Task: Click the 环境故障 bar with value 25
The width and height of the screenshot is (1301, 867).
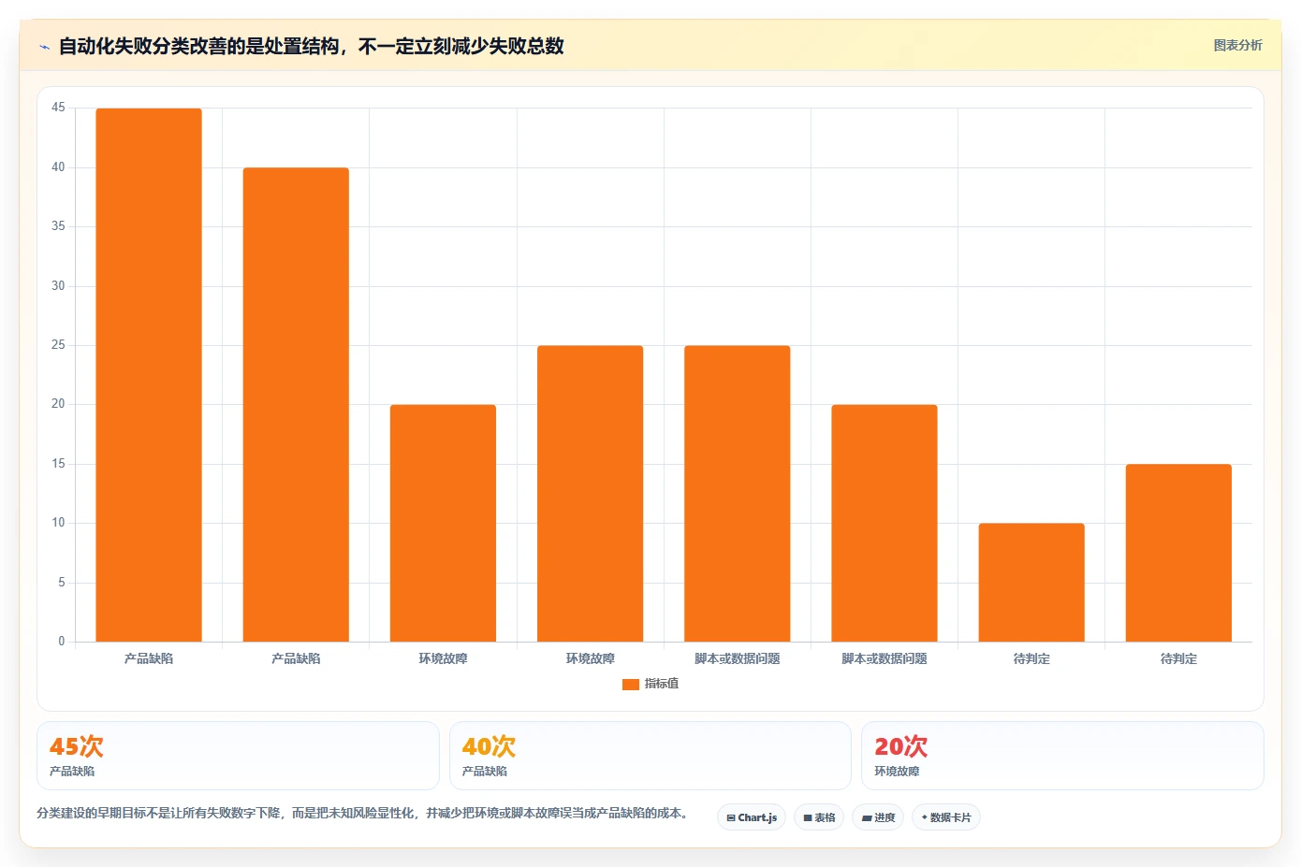Action: [590, 494]
